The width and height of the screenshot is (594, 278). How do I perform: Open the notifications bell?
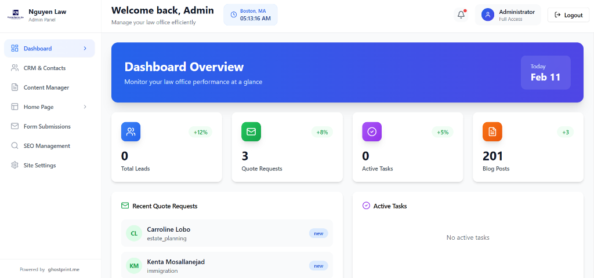[x=461, y=14]
